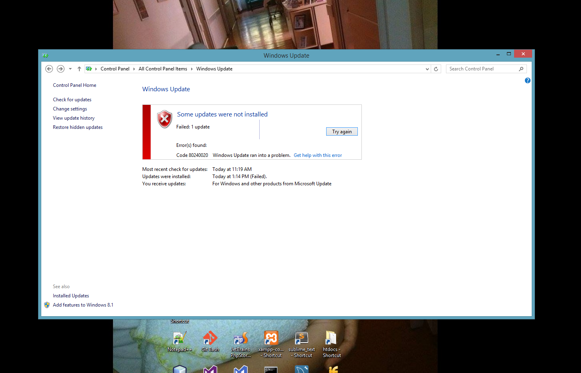Image resolution: width=581 pixels, height=373 pixels.
Task: Click Check for updates link
Action: (x=72, y=100)
